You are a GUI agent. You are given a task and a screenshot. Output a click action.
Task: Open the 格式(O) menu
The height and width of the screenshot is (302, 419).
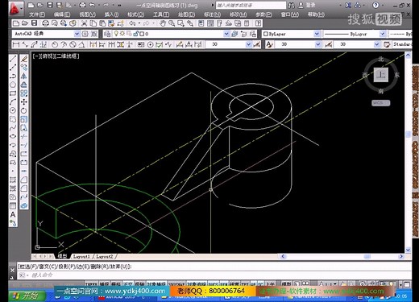(135, 14)
